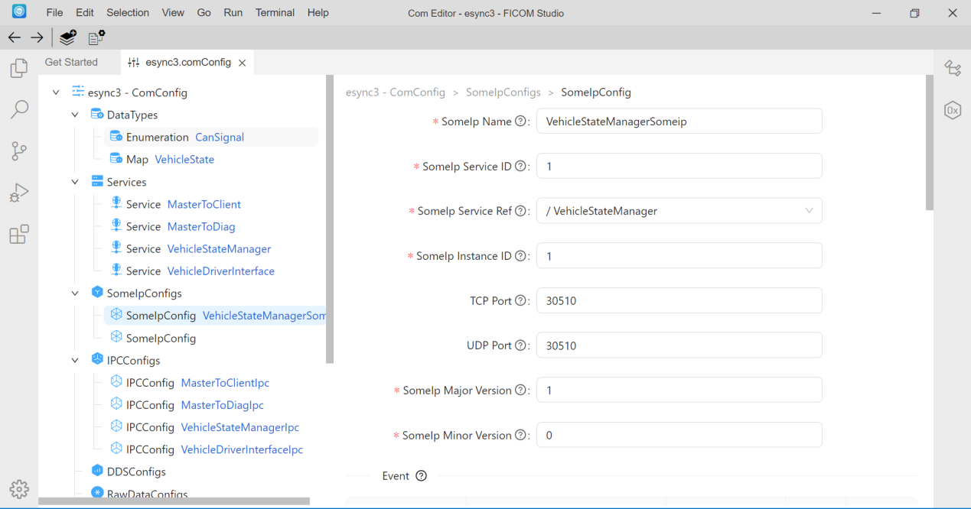971x509 pixels.
Task: Click the tree panel horizontal scrollbar
Action: coord(174,501)
